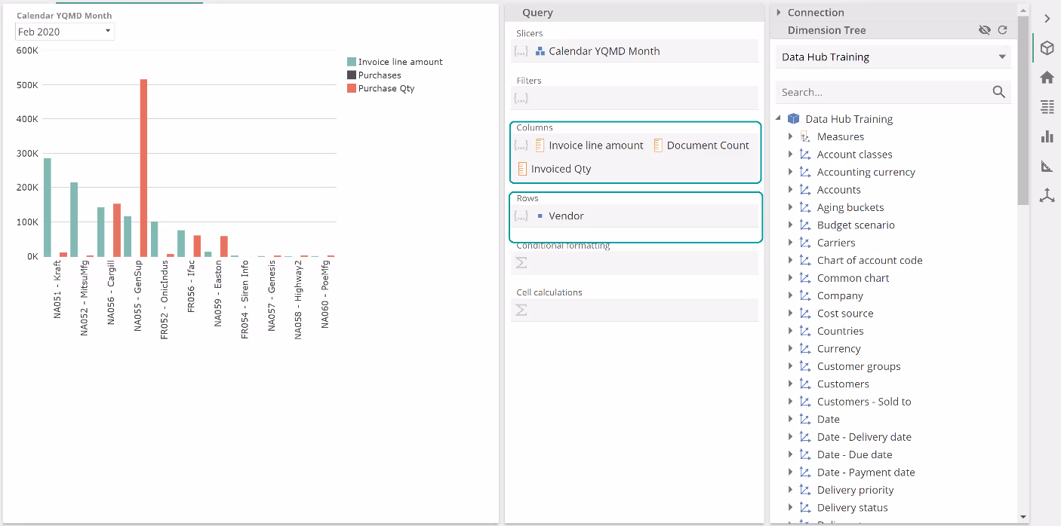Select the grid table icon in sidebar
1061x526 pixels.
[1047, 107]
